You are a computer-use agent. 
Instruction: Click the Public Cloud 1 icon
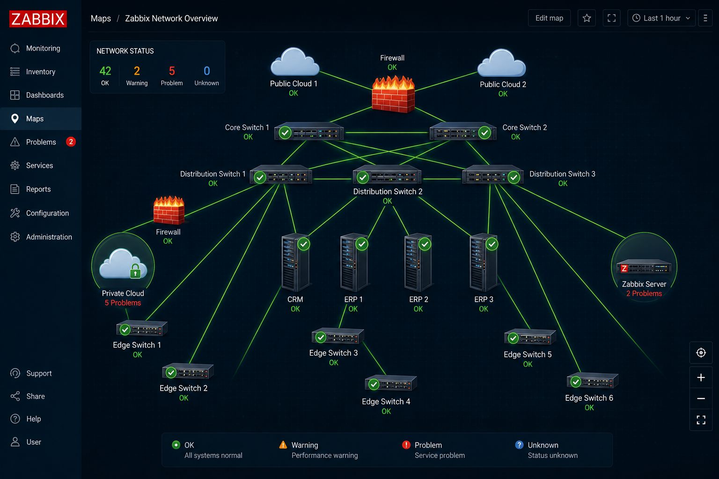click(294, 62)
